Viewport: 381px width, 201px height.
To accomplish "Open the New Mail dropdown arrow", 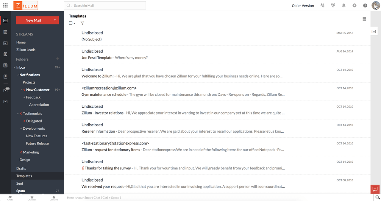I will click(x=55, y=20).
